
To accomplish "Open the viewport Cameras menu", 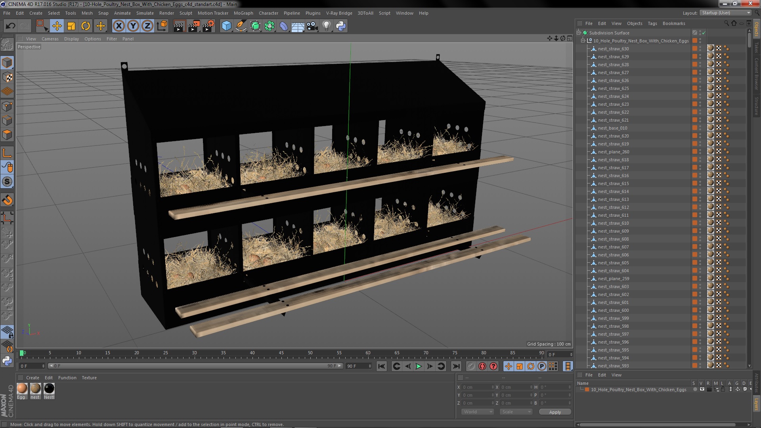I will pyautogui.click(x=50, y=39).
